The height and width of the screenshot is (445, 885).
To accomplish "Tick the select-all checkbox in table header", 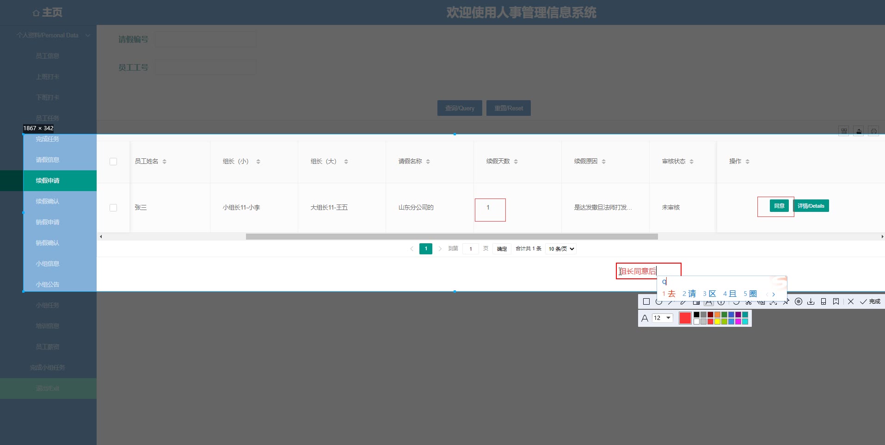I will click(113, 162).
